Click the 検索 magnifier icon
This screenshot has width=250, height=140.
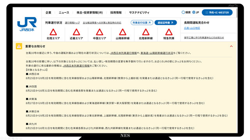click(183, 12)
